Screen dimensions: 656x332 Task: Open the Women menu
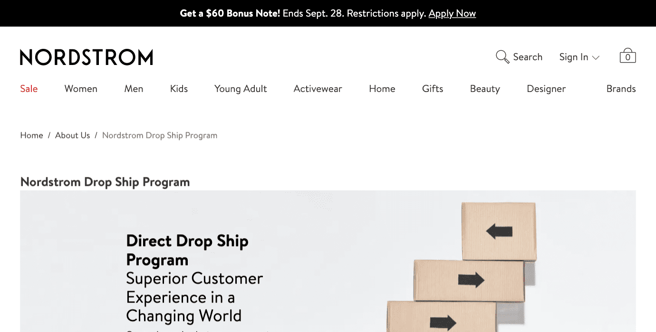coord(80,89)
